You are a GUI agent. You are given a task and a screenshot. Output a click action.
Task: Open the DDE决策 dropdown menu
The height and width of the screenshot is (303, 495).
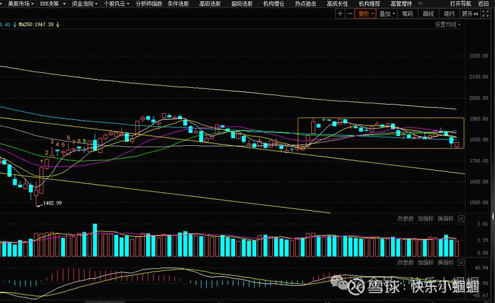[x=53, y=4]
